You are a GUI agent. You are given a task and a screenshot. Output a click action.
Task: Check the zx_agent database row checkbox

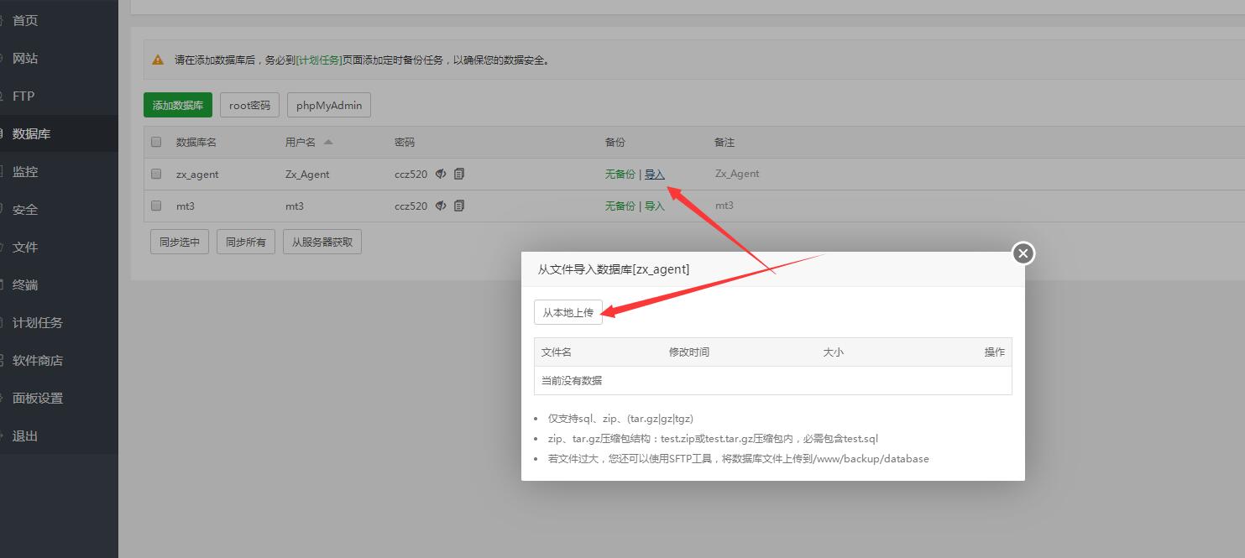(x=156, y=175)
